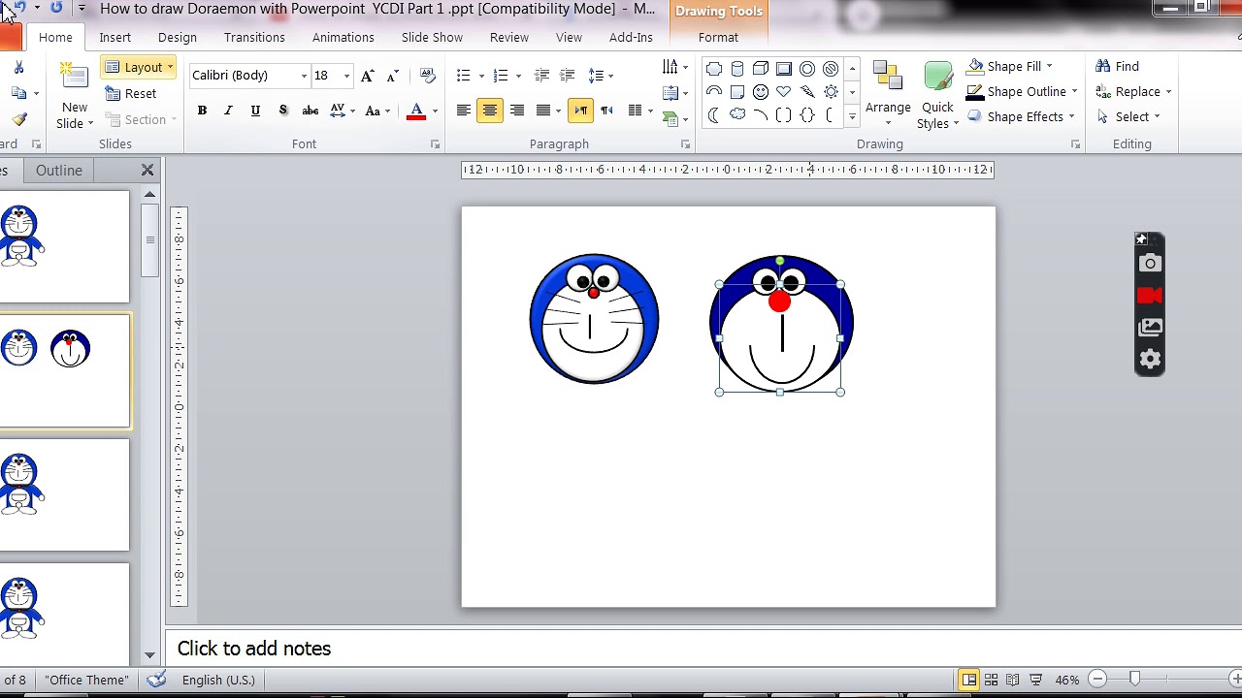Image resolution: width=1242 pixels, height=698 pixels.
Task: Expand the Shape Outline dropdown
Action: [x=1074, y=91]
